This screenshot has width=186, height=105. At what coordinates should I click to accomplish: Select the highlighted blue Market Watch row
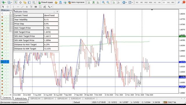[5, 62]
